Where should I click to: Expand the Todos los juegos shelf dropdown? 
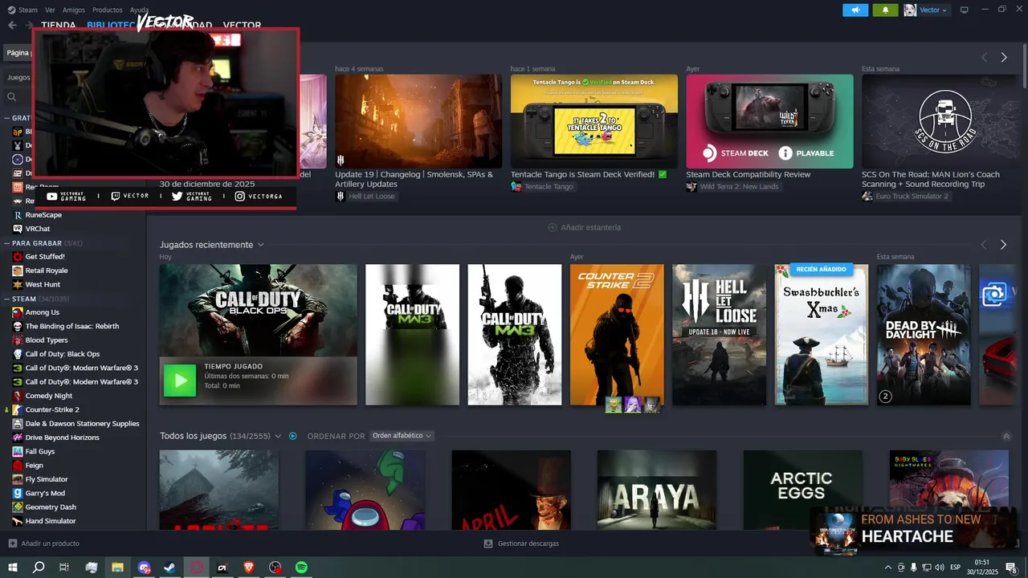pos(278,436)
